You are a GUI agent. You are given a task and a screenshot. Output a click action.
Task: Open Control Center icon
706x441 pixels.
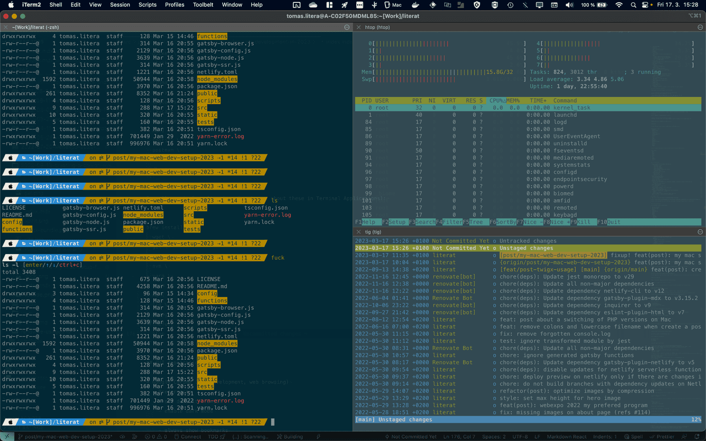645,5
